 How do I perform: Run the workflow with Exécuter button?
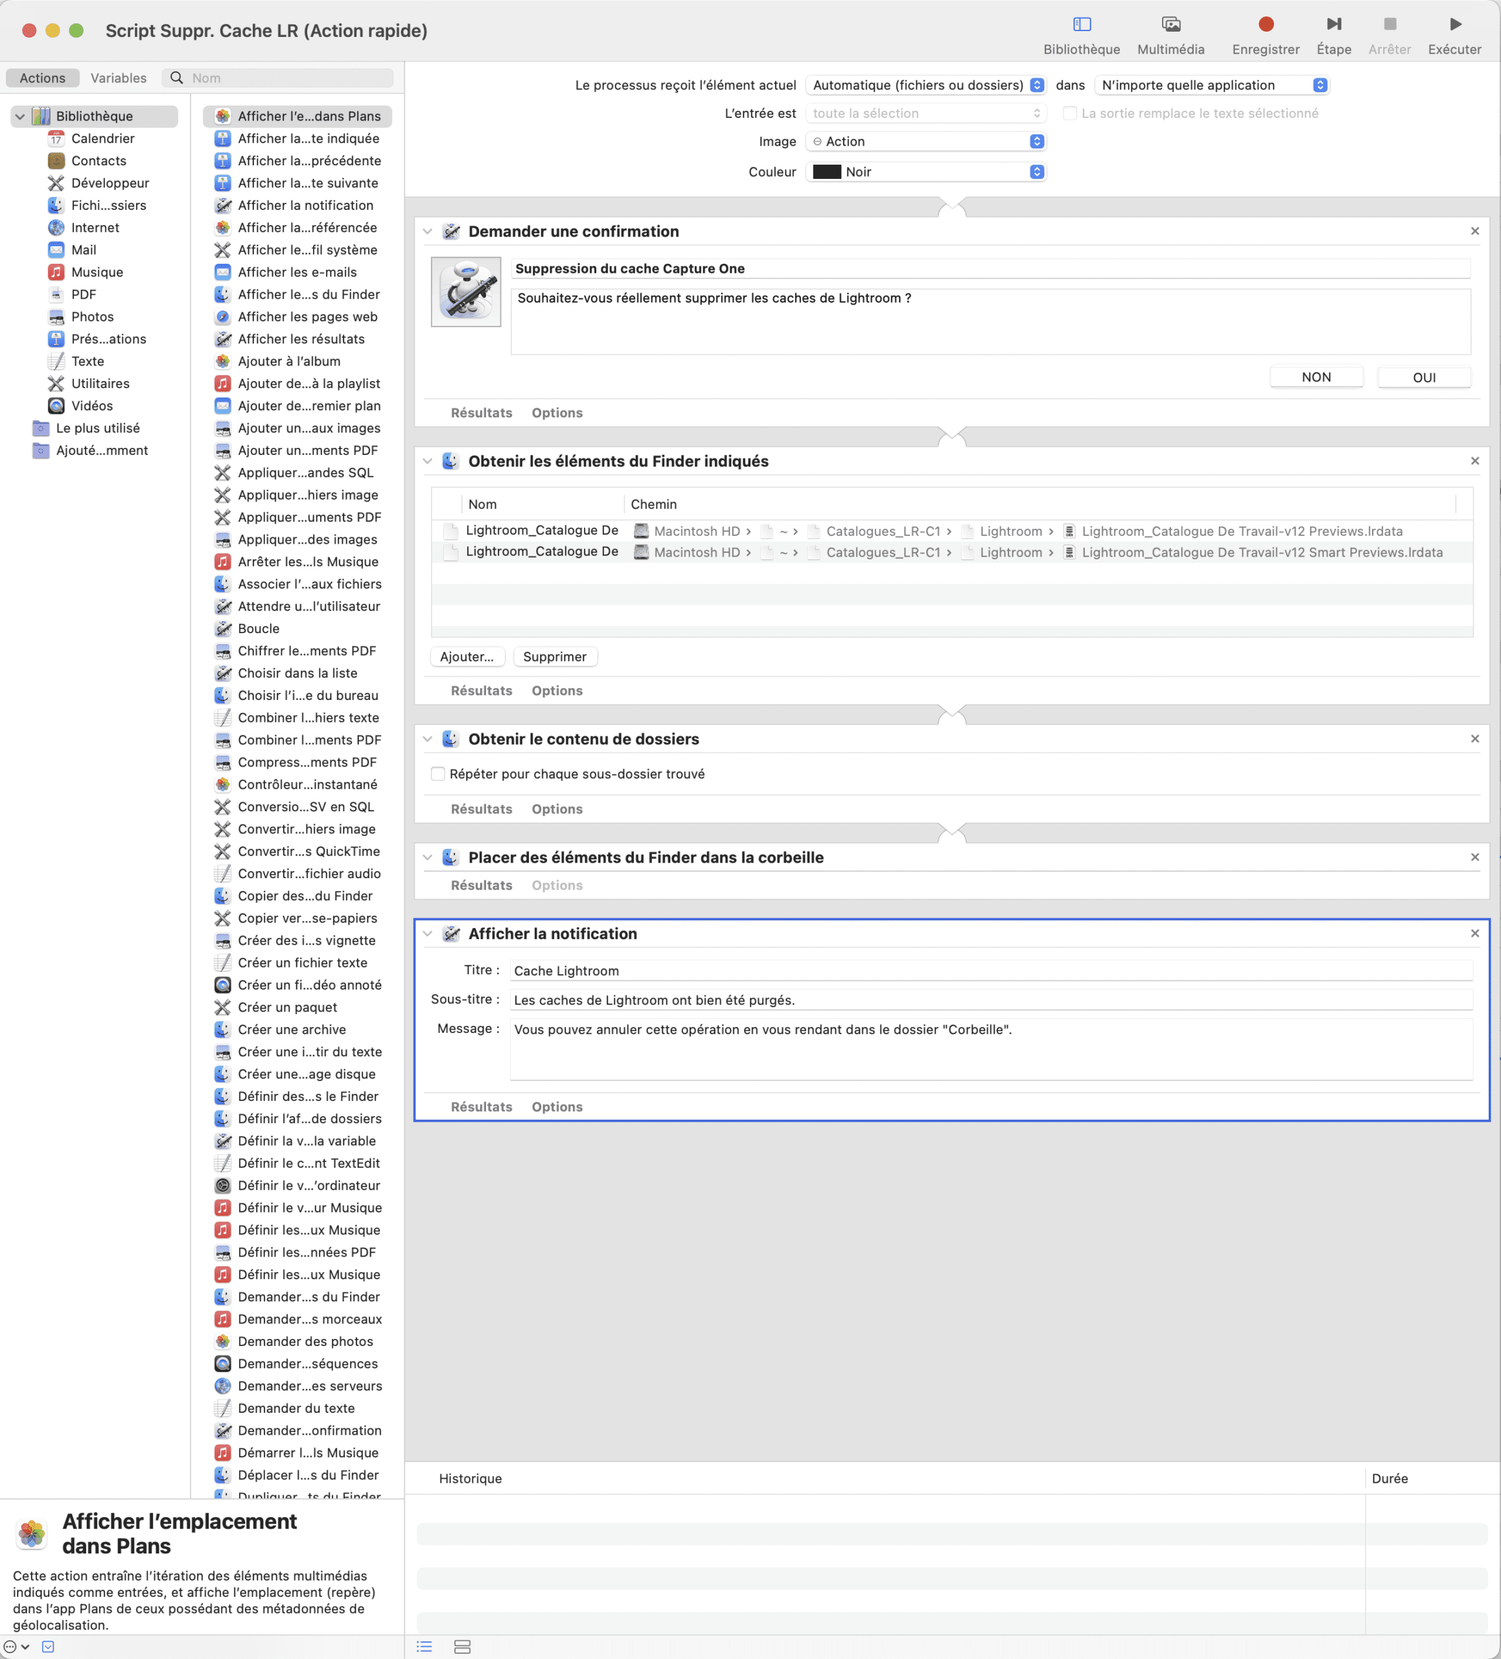[x=1454, y=25]
